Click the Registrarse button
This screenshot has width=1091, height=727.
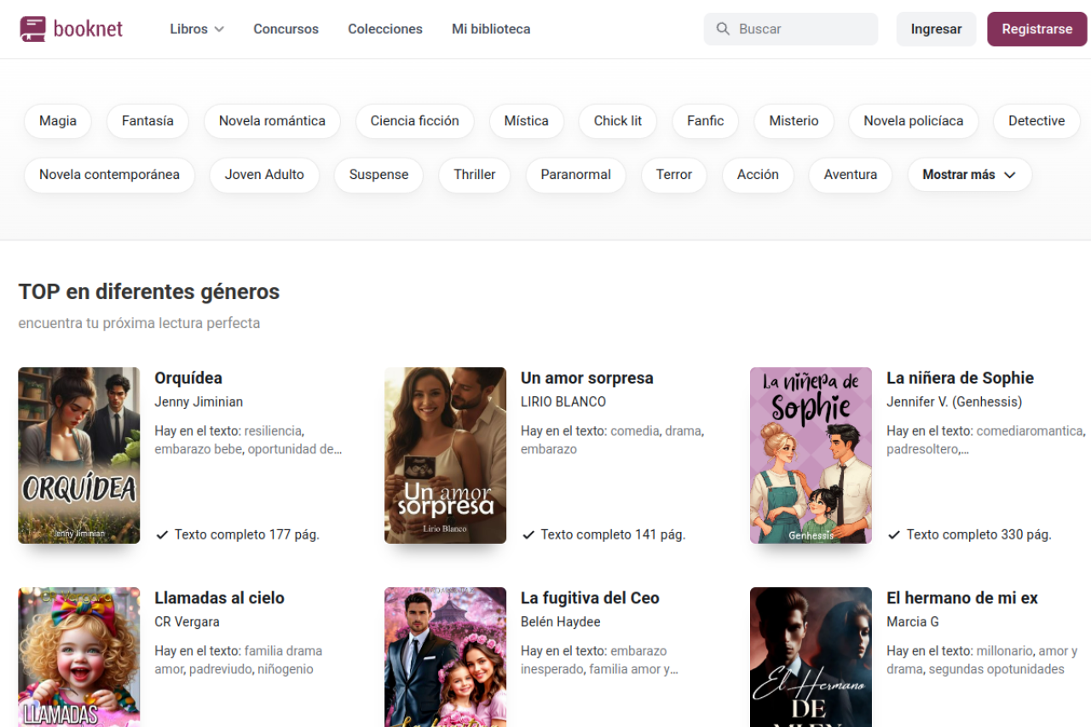pos(1036,29)
